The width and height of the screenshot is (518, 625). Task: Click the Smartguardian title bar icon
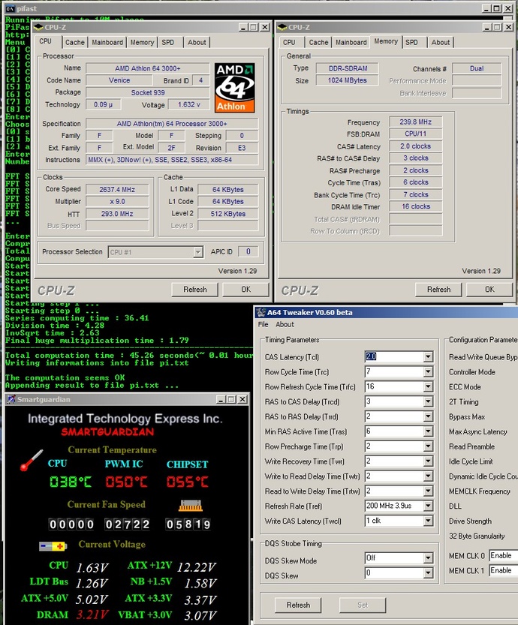click(11, 399)
